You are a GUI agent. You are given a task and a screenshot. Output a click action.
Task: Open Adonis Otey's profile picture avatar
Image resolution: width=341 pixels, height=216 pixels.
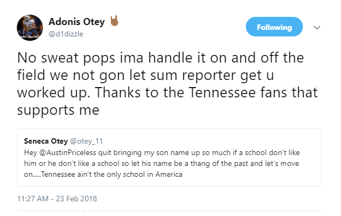(30, 28)
